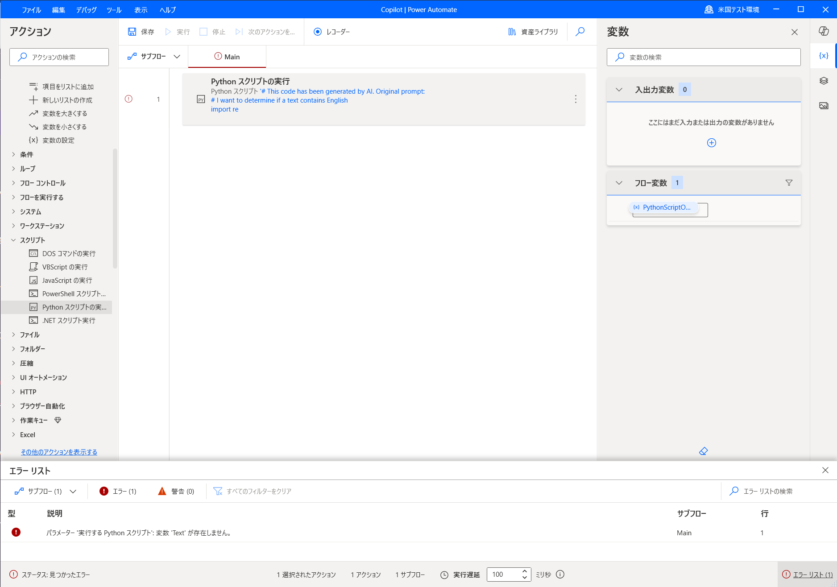Viewport: 837px width, 587px height.
Task: Show more actions link
Action: coord(58,452)
